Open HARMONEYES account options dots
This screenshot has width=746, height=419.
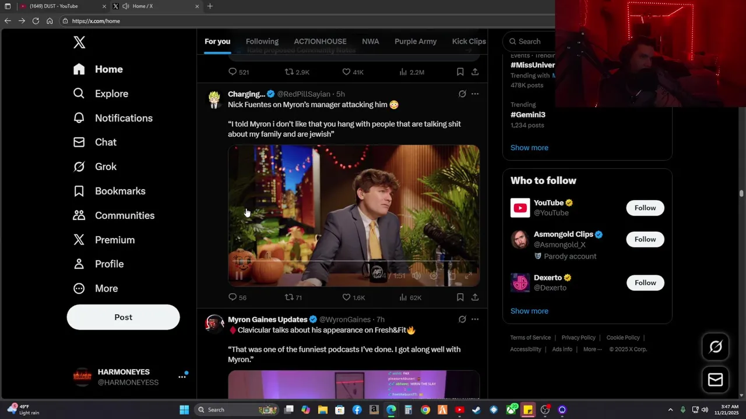[x=182, y=377]
